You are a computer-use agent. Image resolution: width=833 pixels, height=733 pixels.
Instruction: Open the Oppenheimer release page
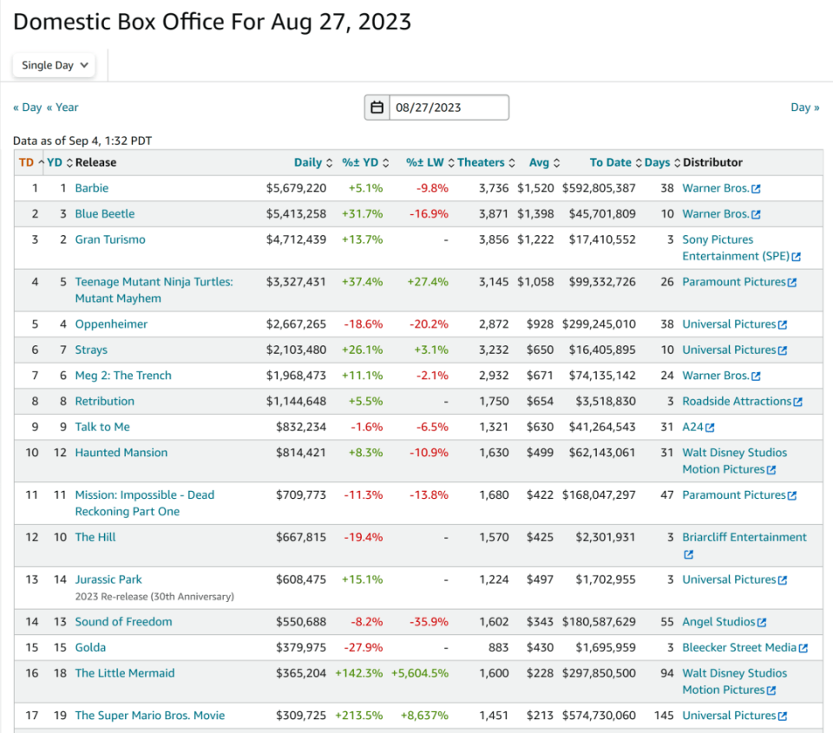click(111, 324)
